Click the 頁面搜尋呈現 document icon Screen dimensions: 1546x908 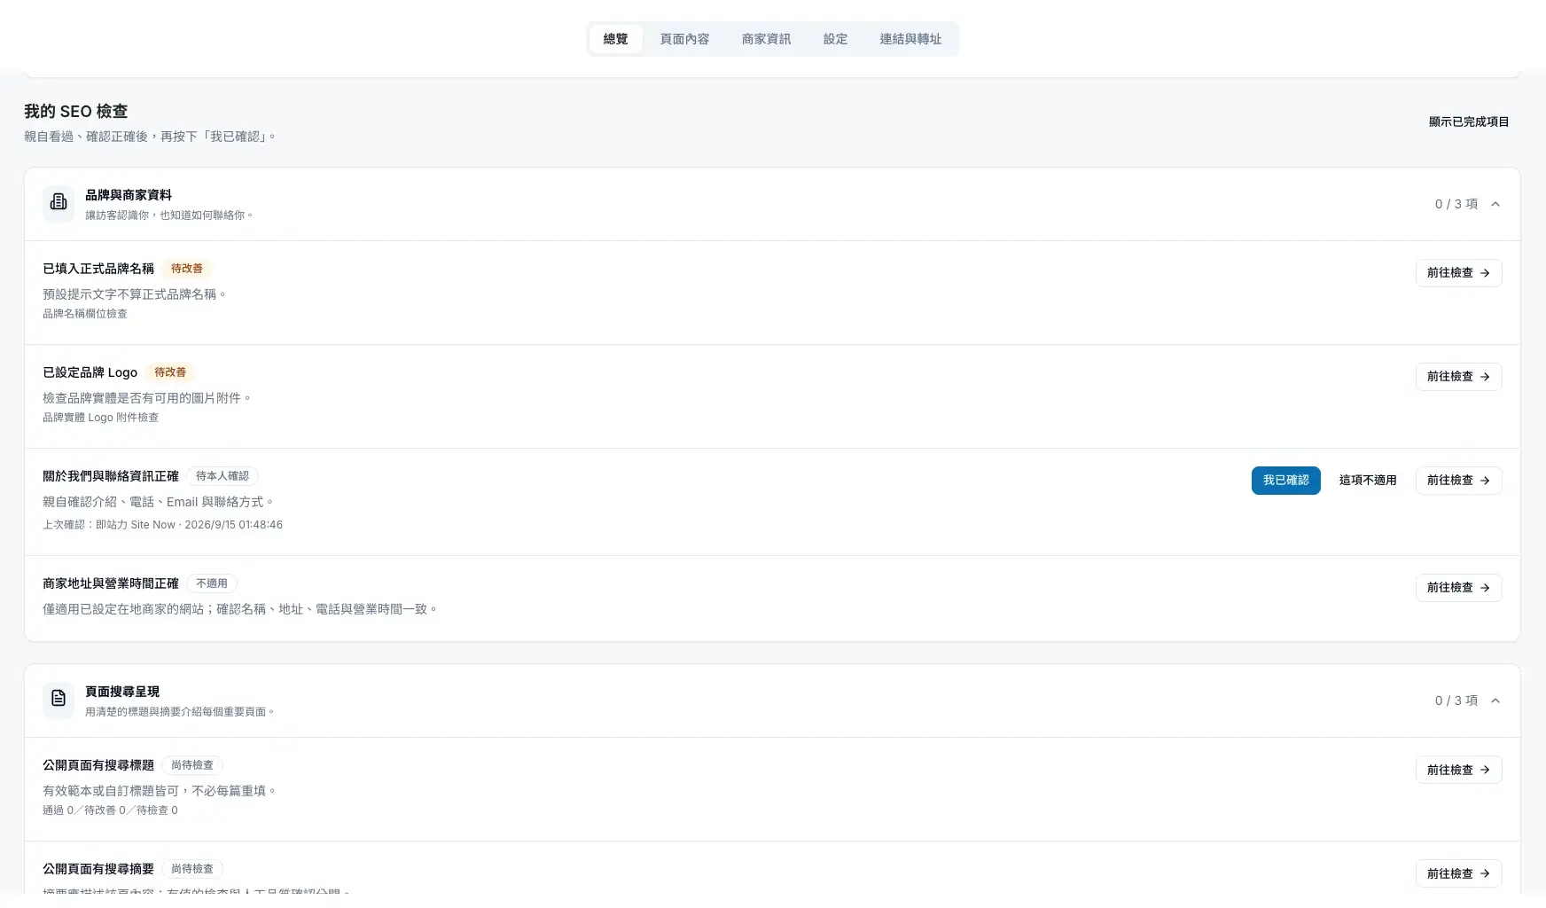[59, 700]
